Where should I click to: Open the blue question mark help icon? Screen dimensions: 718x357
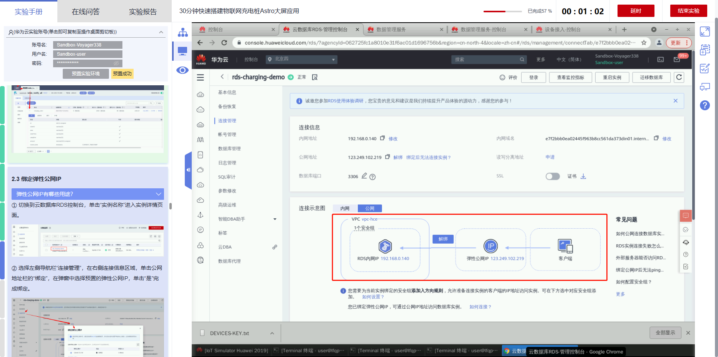(x=705, y=105)
